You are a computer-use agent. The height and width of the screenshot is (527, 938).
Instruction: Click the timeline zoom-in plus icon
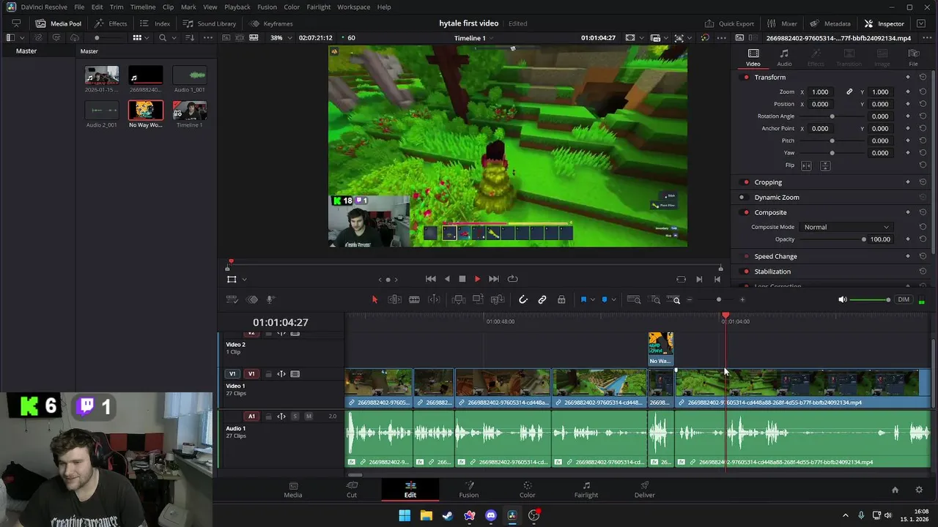tap(742, 299)
